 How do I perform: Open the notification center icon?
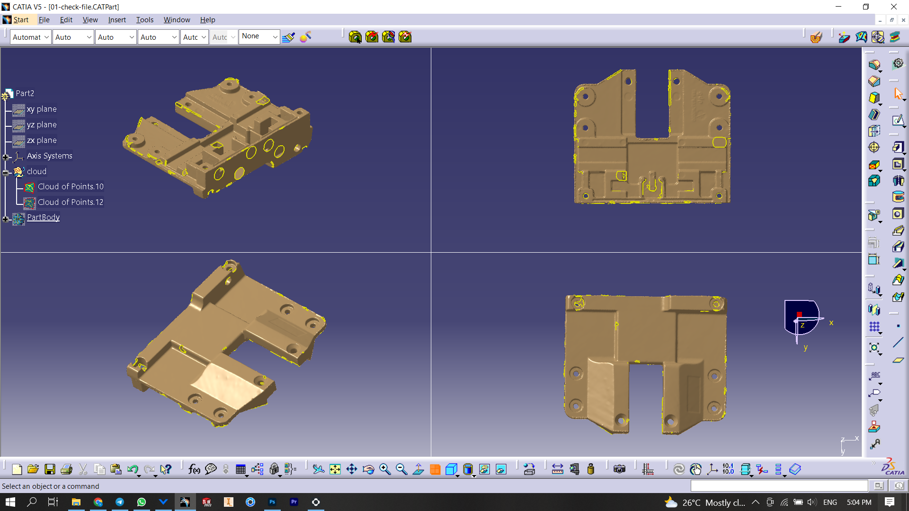tap(890, 502)
